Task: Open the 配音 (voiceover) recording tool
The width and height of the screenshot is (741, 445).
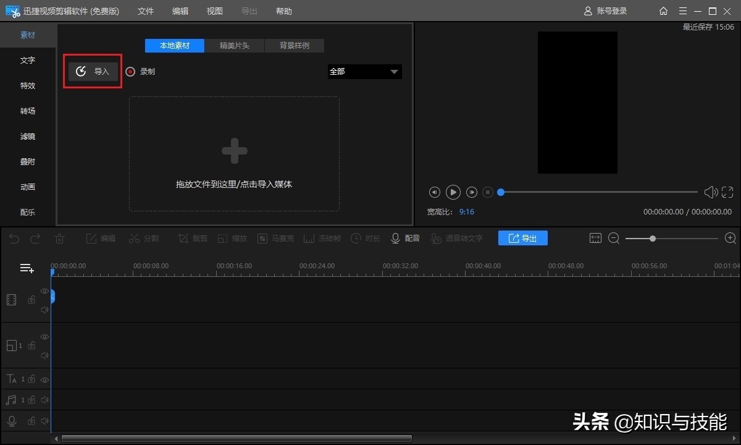Action: pyautogui.click(x=404, y=238)
